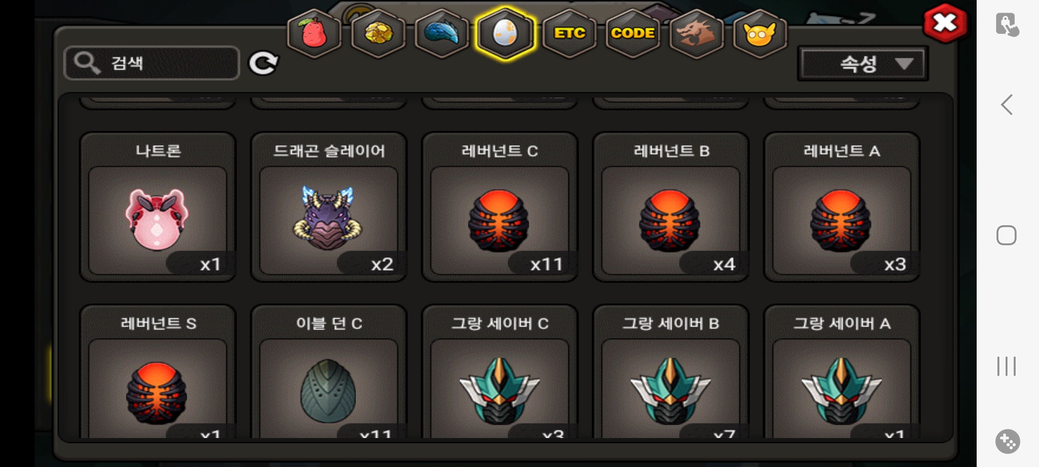1039x467 pixels.
Task: Select the 나트론 pink egg
Action: click(158, 207)
